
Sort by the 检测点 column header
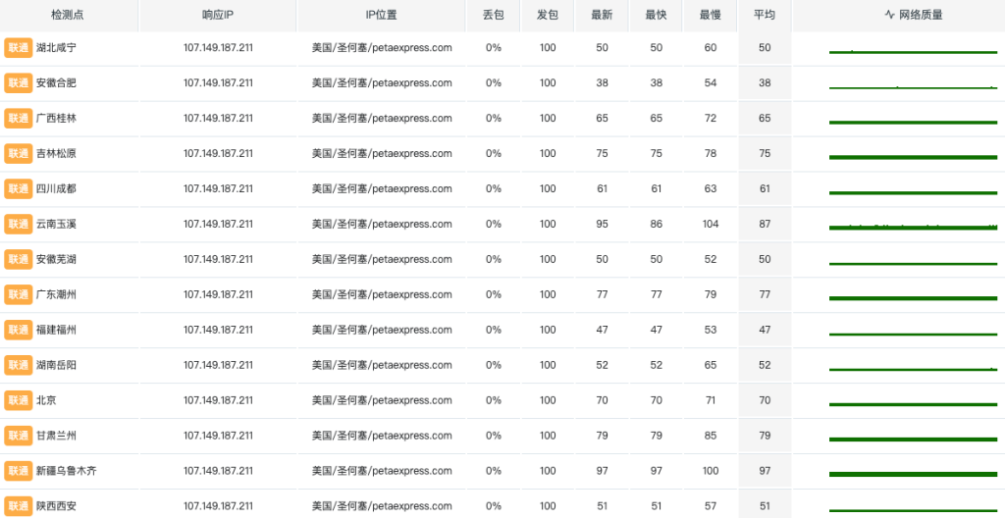coord(69,15)
